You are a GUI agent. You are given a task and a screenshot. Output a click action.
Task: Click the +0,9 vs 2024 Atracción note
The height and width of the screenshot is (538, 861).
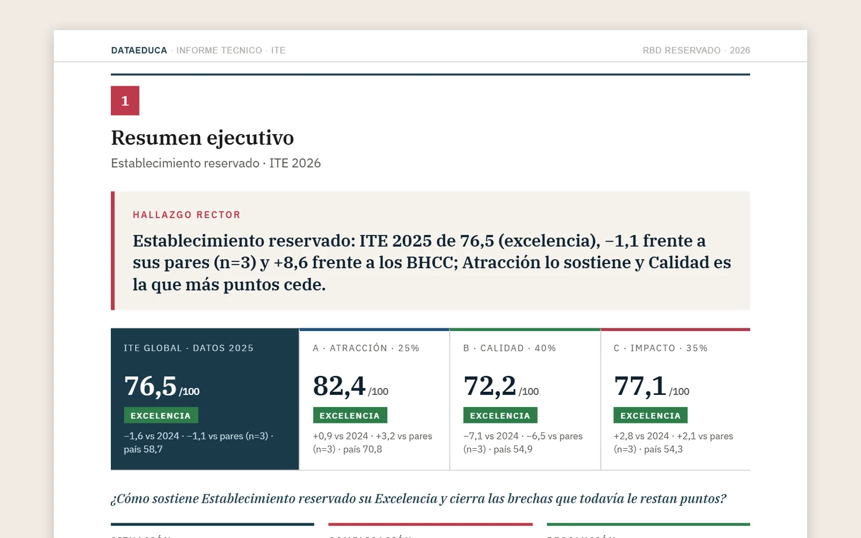(372, 442)
